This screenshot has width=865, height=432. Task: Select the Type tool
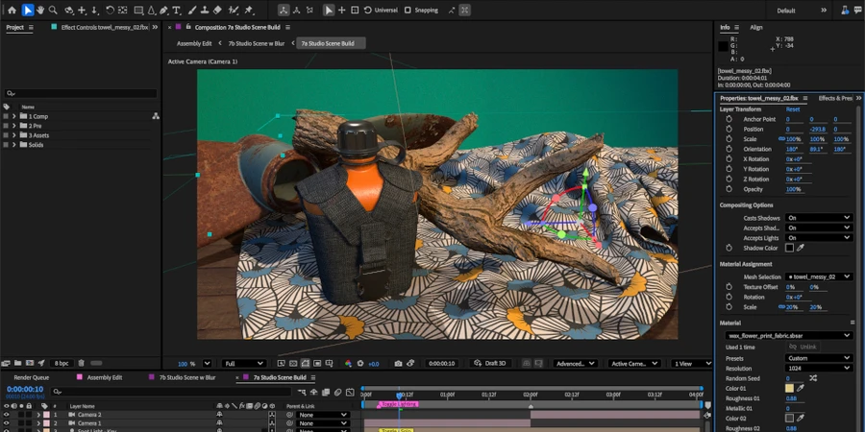[x=177, y=11]
